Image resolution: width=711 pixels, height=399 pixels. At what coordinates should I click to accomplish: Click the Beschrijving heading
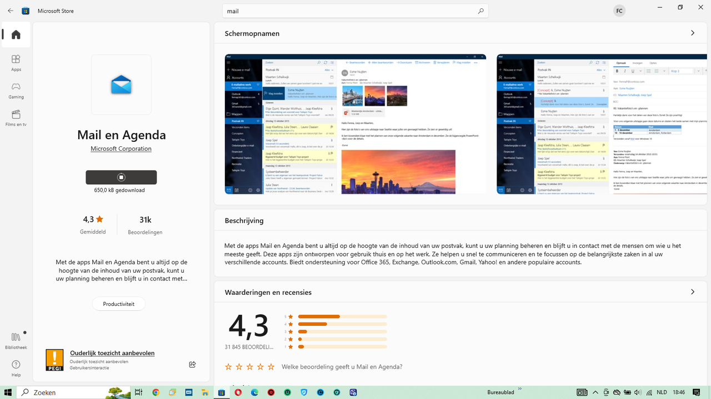[244, 221]
